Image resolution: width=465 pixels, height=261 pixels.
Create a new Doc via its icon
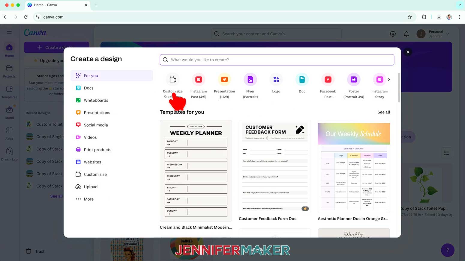coord(302,79)
